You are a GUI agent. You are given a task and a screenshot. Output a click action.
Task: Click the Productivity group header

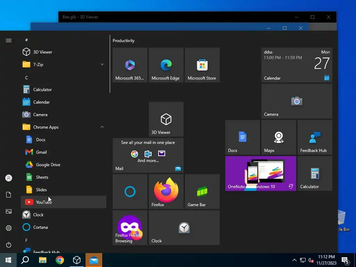(123, 41)
